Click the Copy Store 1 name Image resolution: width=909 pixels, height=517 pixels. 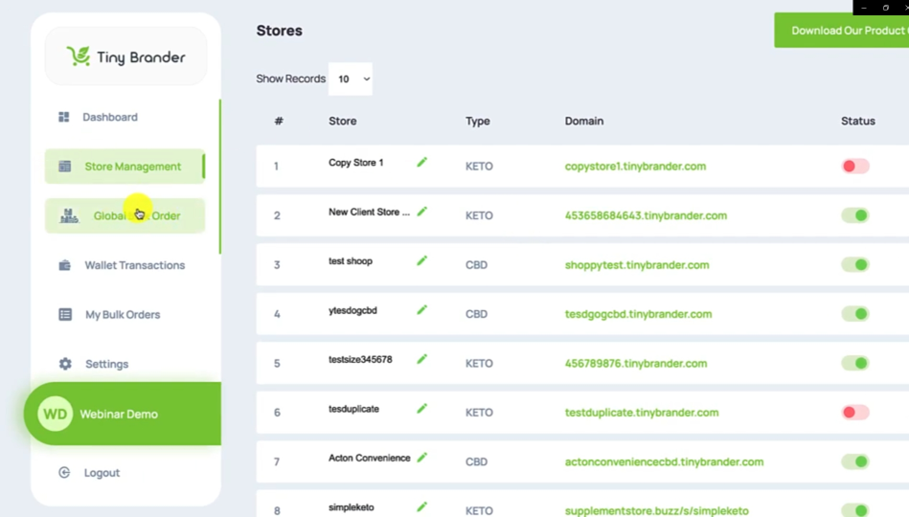click(x=356, y=163)
